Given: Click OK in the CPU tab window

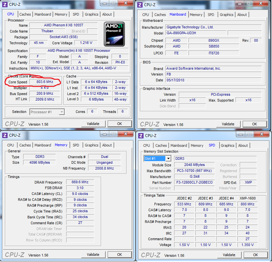Looking at the screenshot, I should point(119,124).
